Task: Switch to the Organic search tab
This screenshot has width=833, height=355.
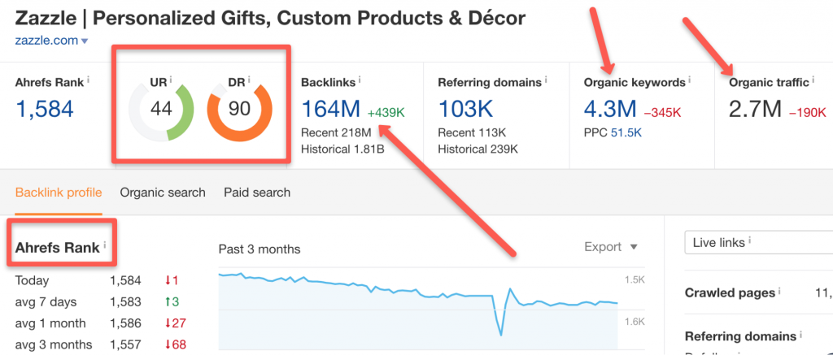Action: click(x=163, y=193)
